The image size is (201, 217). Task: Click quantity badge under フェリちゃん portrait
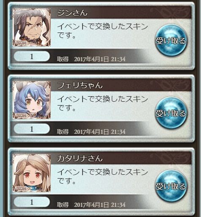click(32, 129)
